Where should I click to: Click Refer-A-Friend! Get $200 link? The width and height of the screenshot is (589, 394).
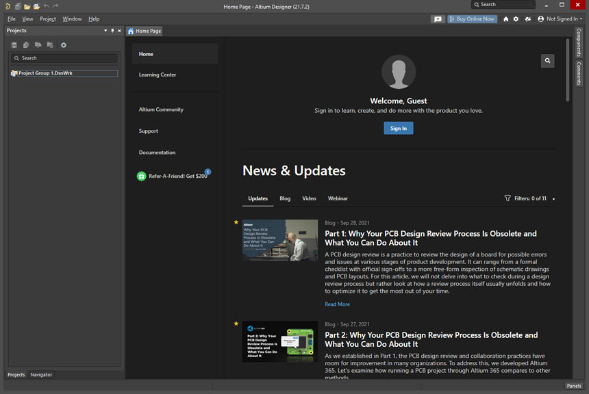(x=177, y=176)
